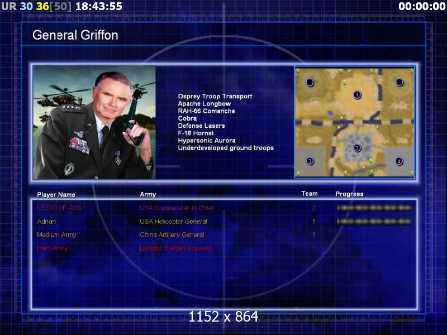Click team number 1 in Adrian's row

[x=314, y=221]
